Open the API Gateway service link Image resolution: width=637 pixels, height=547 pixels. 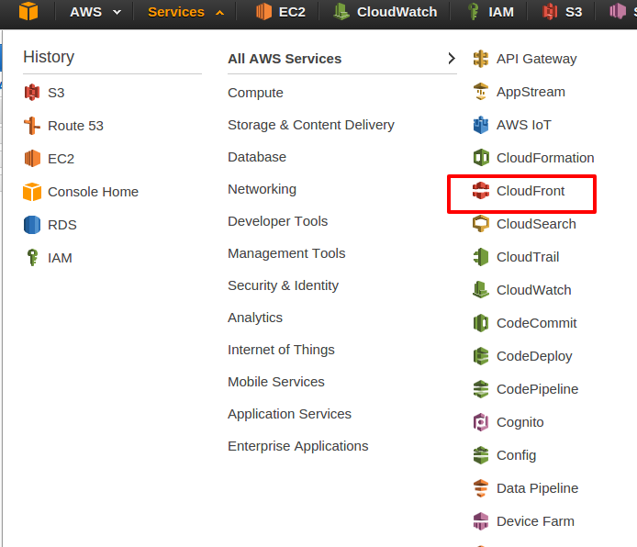(537, 59)
